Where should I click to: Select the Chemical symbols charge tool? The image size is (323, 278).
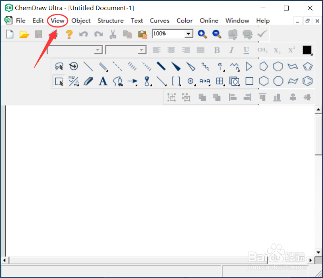pos(191,81)
